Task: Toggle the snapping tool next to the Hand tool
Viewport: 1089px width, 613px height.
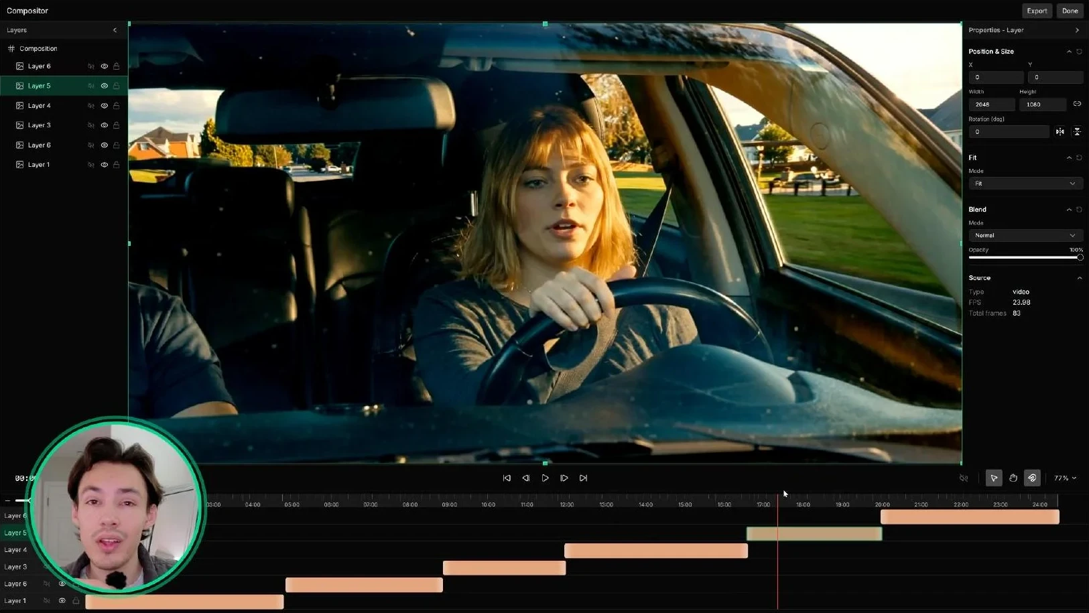Action: pos(1033,478)
